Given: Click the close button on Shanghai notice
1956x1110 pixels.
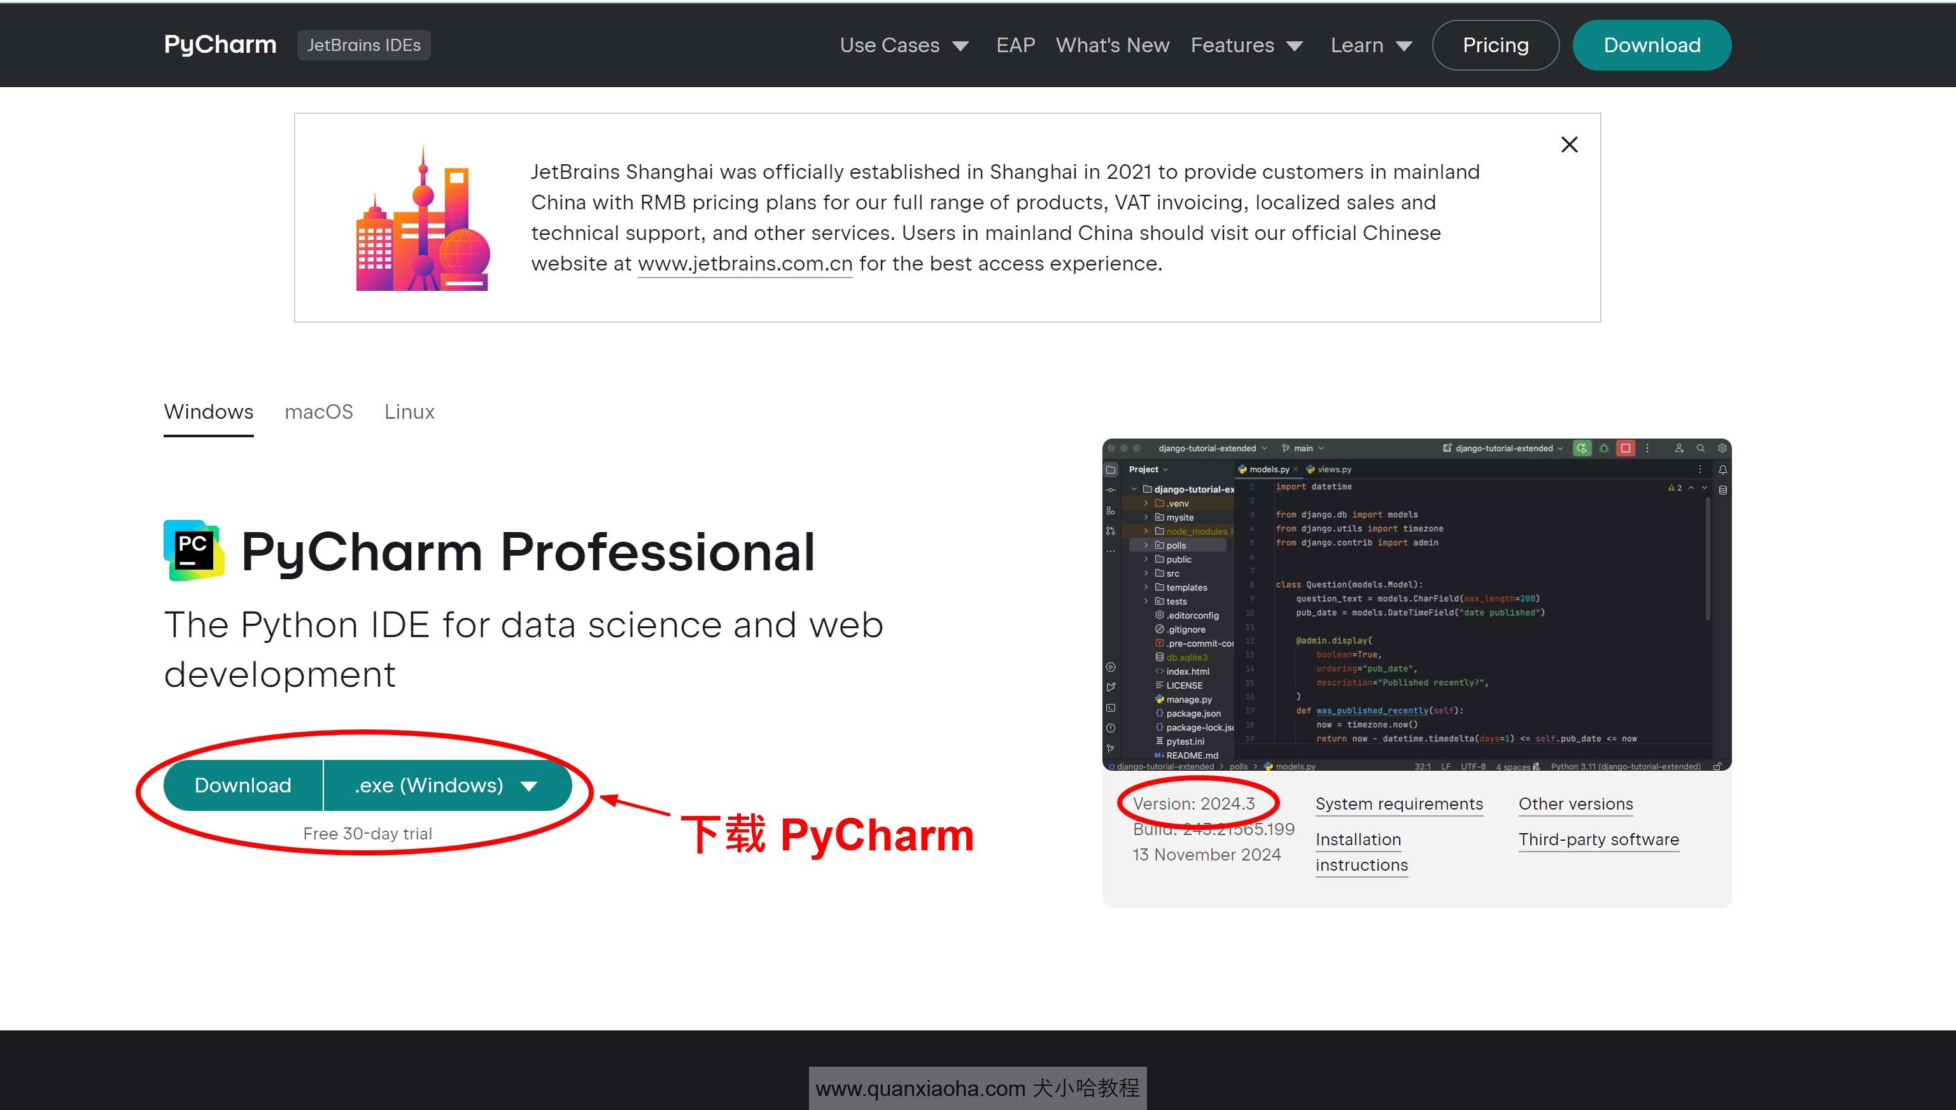Looking at the screenshot, I should (1569, 144).
